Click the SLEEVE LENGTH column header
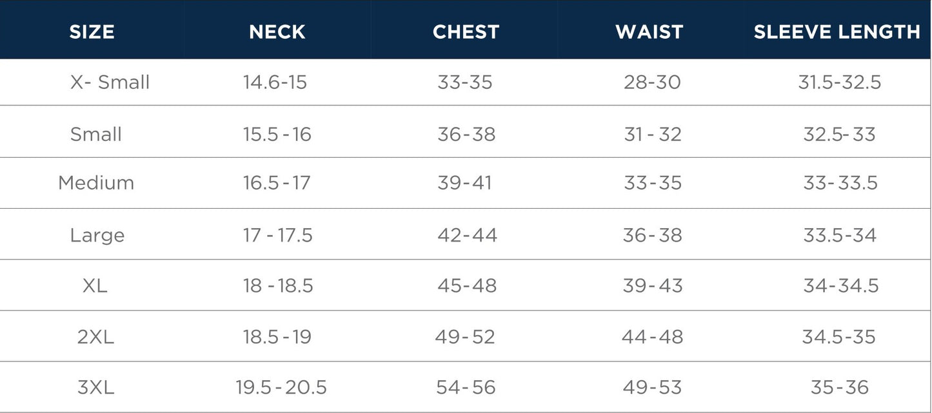 (x=837, y=32)
